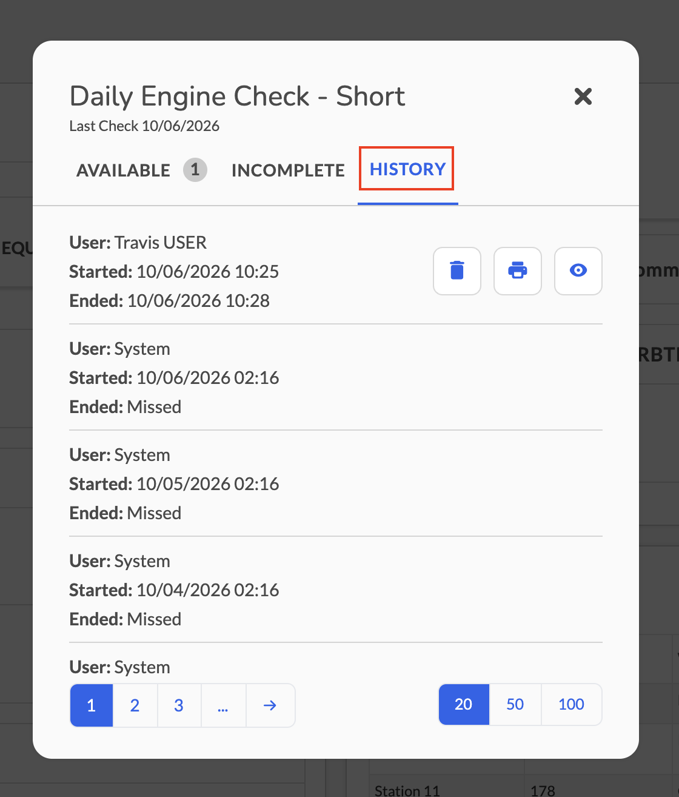The width and height of the screenshot is (679, 797).
Task: Switch to the AVAILABLE tab
Action: click(124, 170)
